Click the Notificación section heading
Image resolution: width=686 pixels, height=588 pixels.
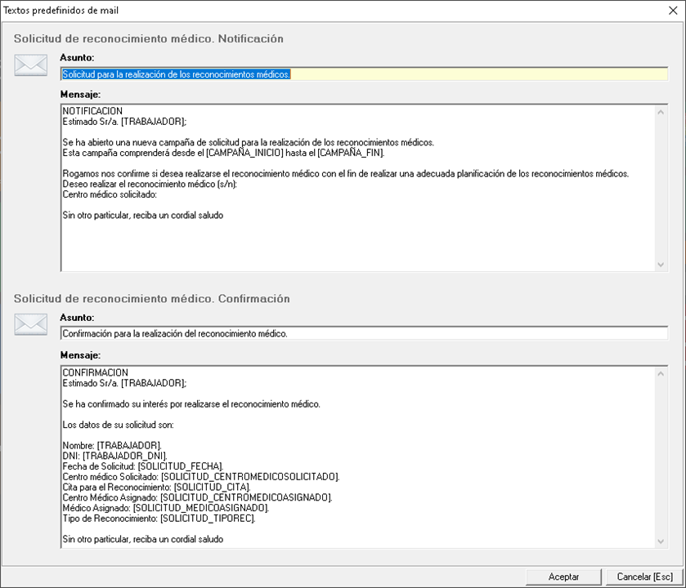click(148, 38)
